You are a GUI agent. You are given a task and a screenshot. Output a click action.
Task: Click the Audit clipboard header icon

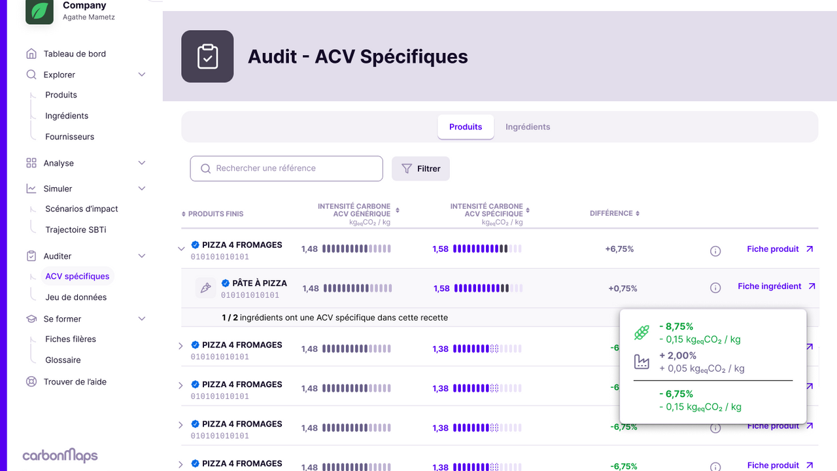[207, 56]
